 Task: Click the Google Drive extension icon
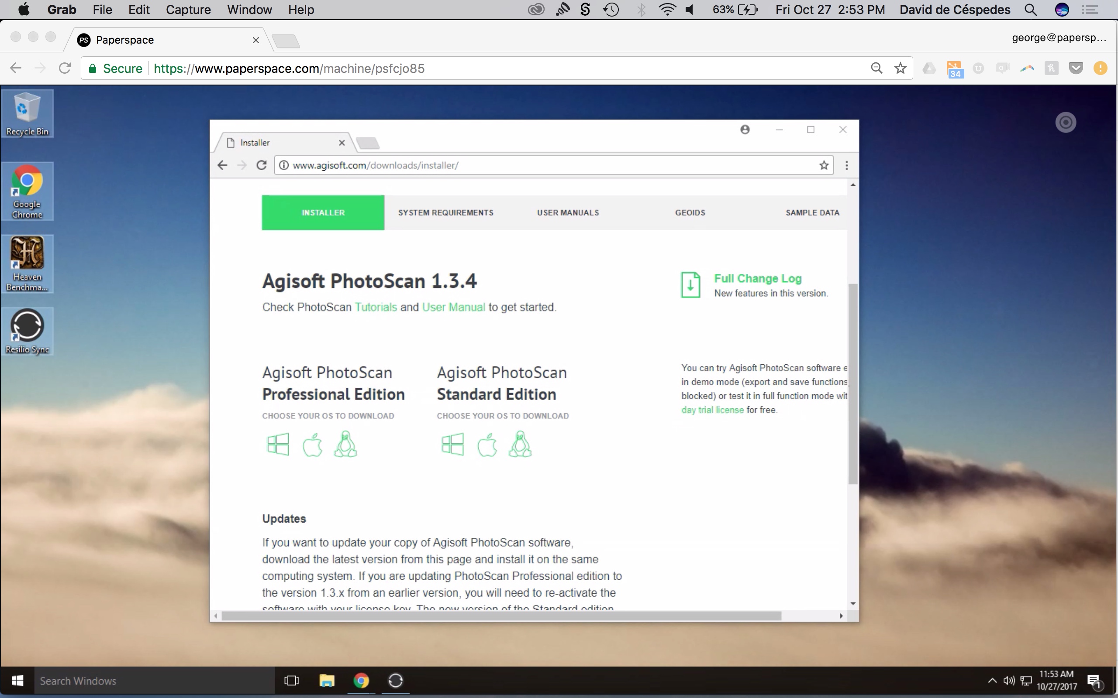pyautogui.click(x=929, y=68)
